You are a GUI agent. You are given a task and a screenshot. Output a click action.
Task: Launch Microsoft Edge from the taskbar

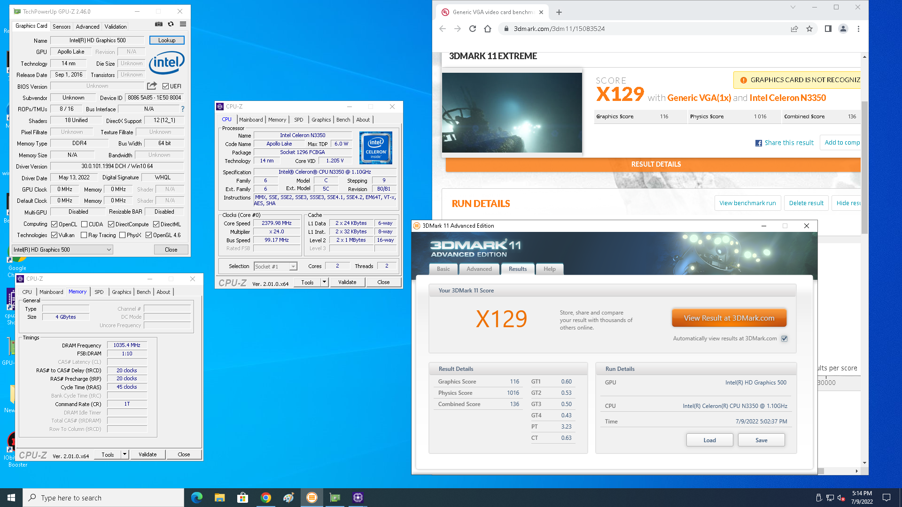(x=197, y=498)
